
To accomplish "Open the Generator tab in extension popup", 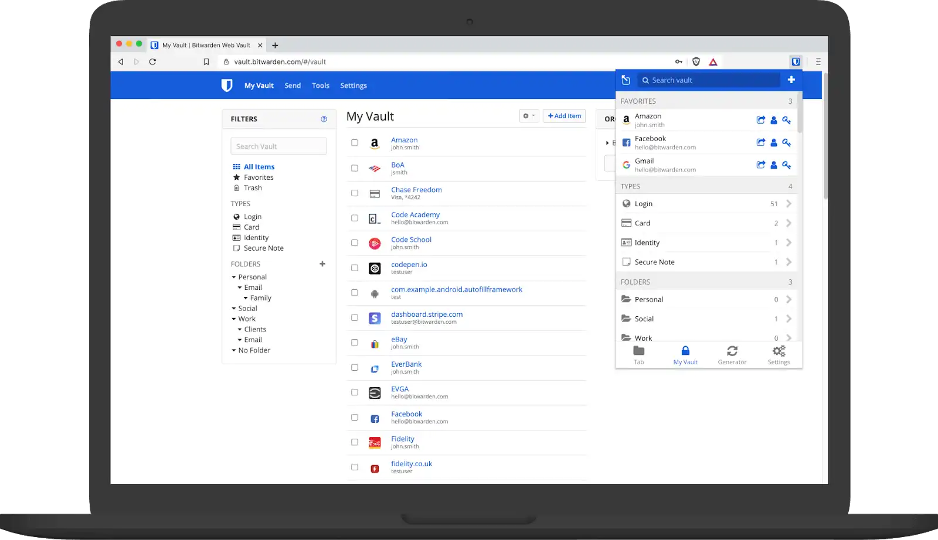I will point(732,355).
